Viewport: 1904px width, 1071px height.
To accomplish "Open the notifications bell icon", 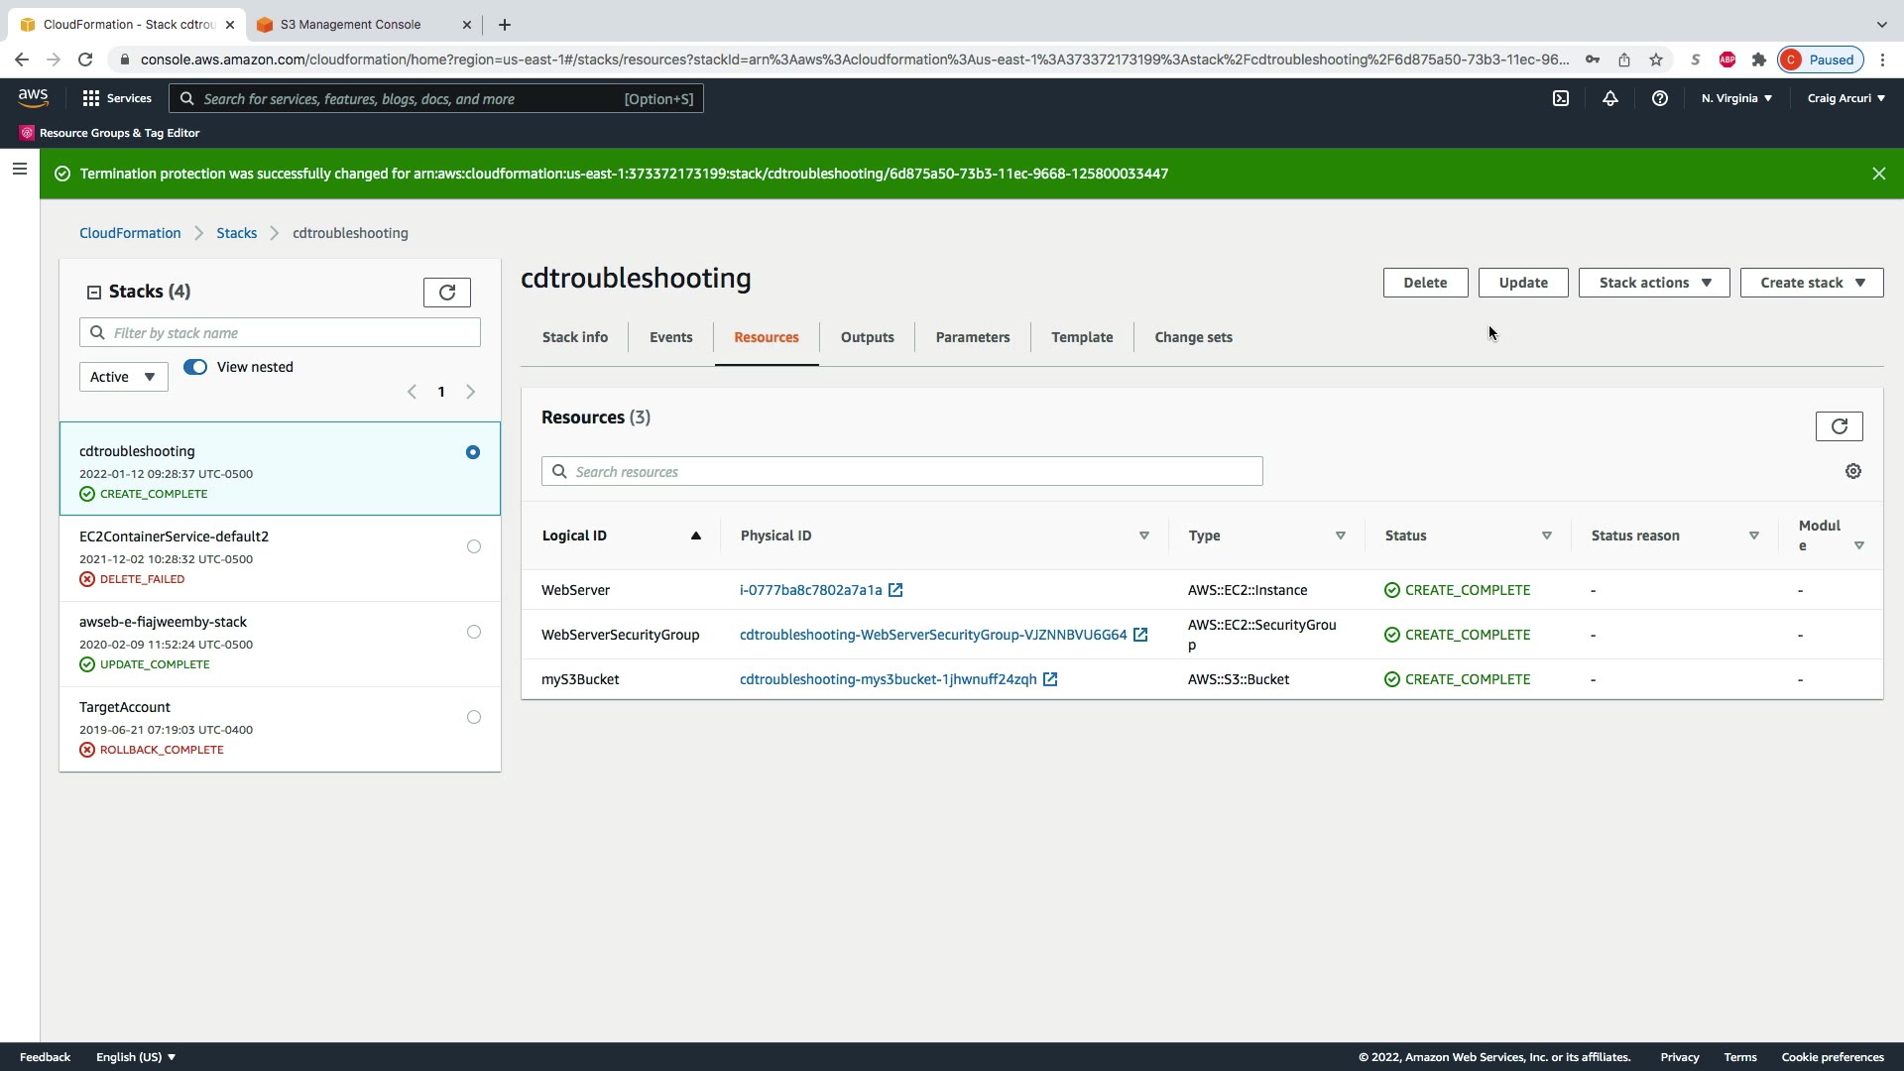I will 1610,98.
